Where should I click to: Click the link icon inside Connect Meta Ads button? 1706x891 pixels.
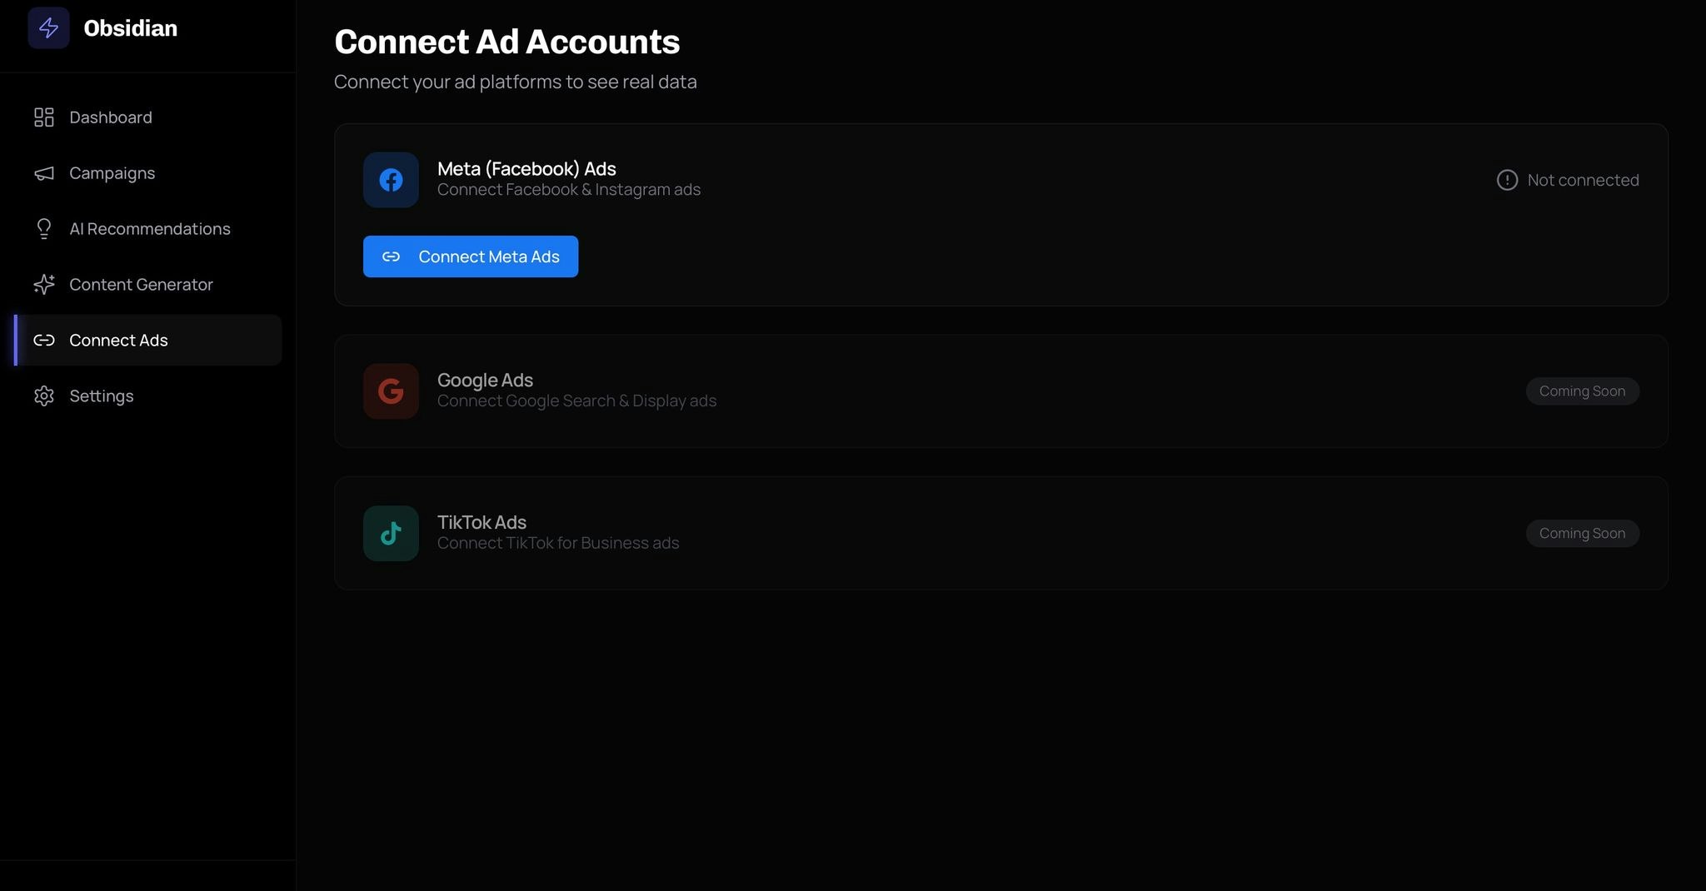click(x=391, y=256)
